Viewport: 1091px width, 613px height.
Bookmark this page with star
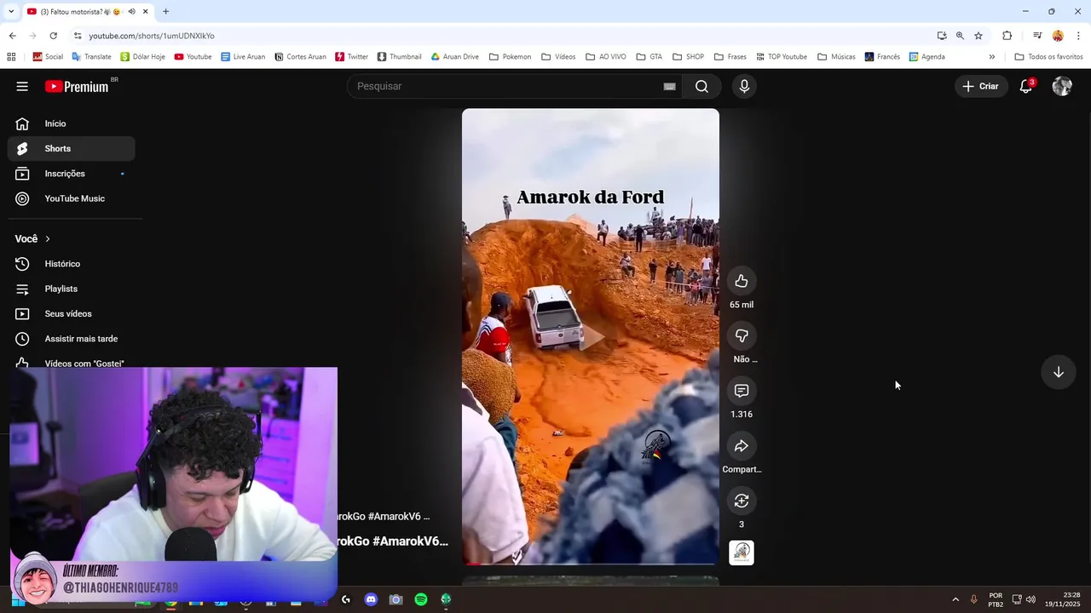[978, 36]
